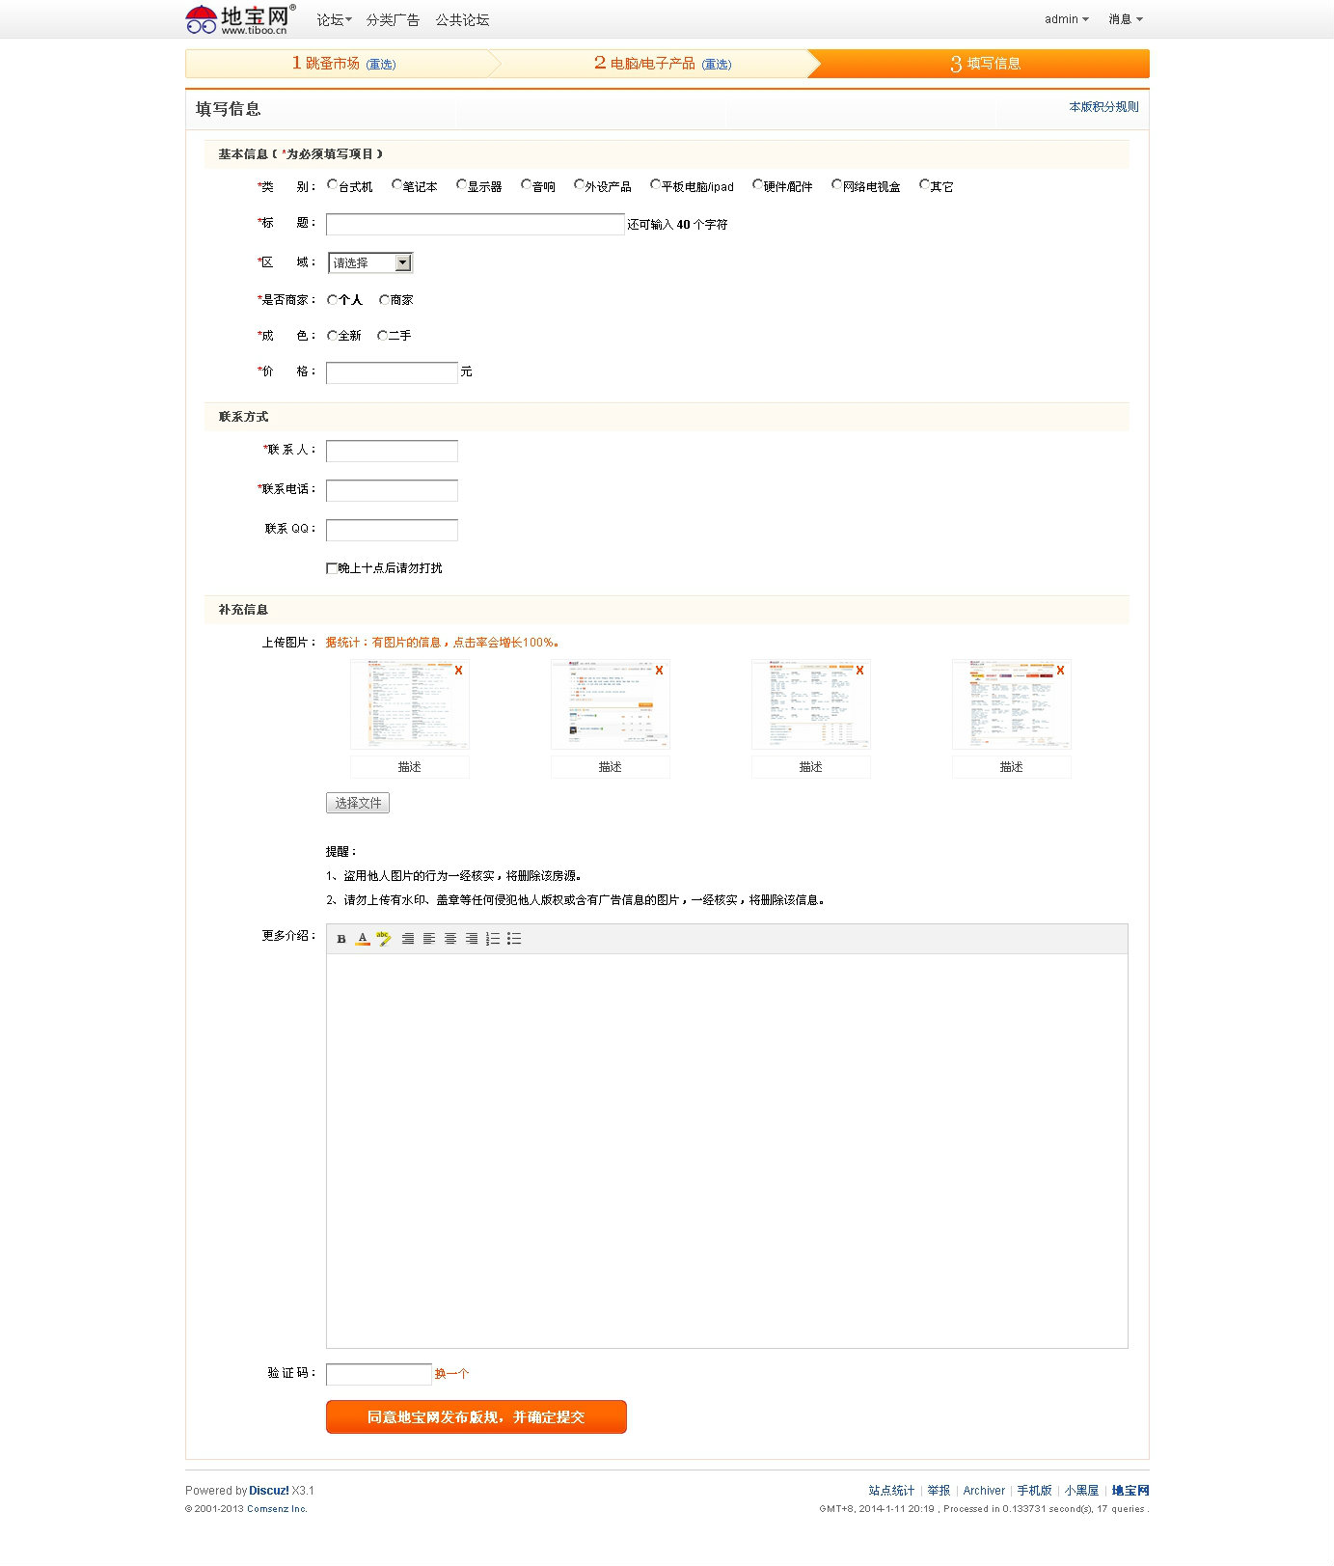Expand the 论坛 menu
1334x1566 pixels.
(334, 19)
